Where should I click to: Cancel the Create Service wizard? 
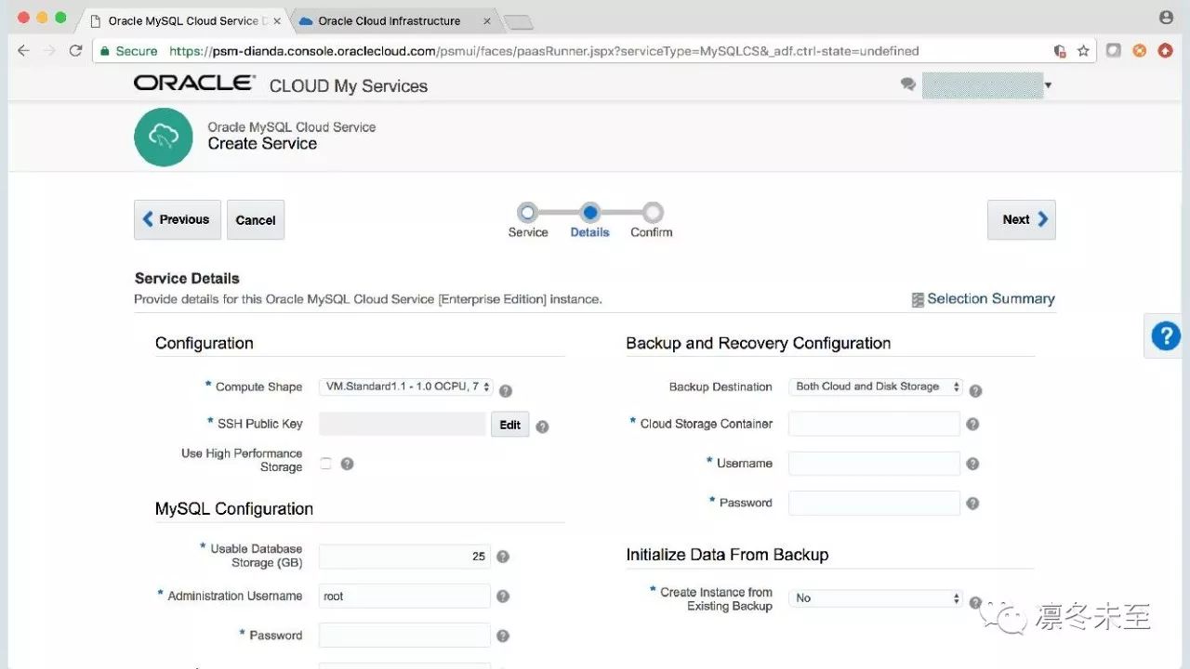(256, 220)
